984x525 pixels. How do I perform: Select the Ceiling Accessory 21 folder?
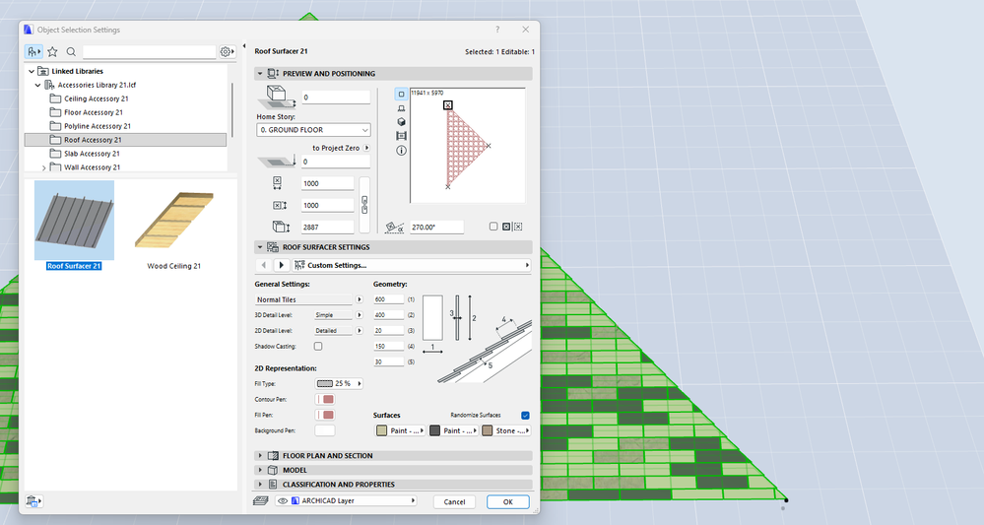point(96,98)
